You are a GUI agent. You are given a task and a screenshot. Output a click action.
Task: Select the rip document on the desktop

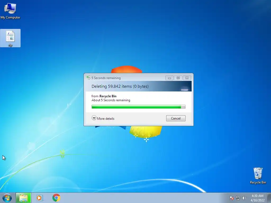pyautogui.click(x=10, y=38)
